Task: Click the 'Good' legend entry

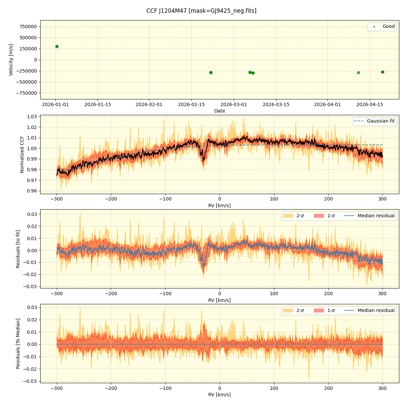Action: pyautogui.click(x=383, y=27)
